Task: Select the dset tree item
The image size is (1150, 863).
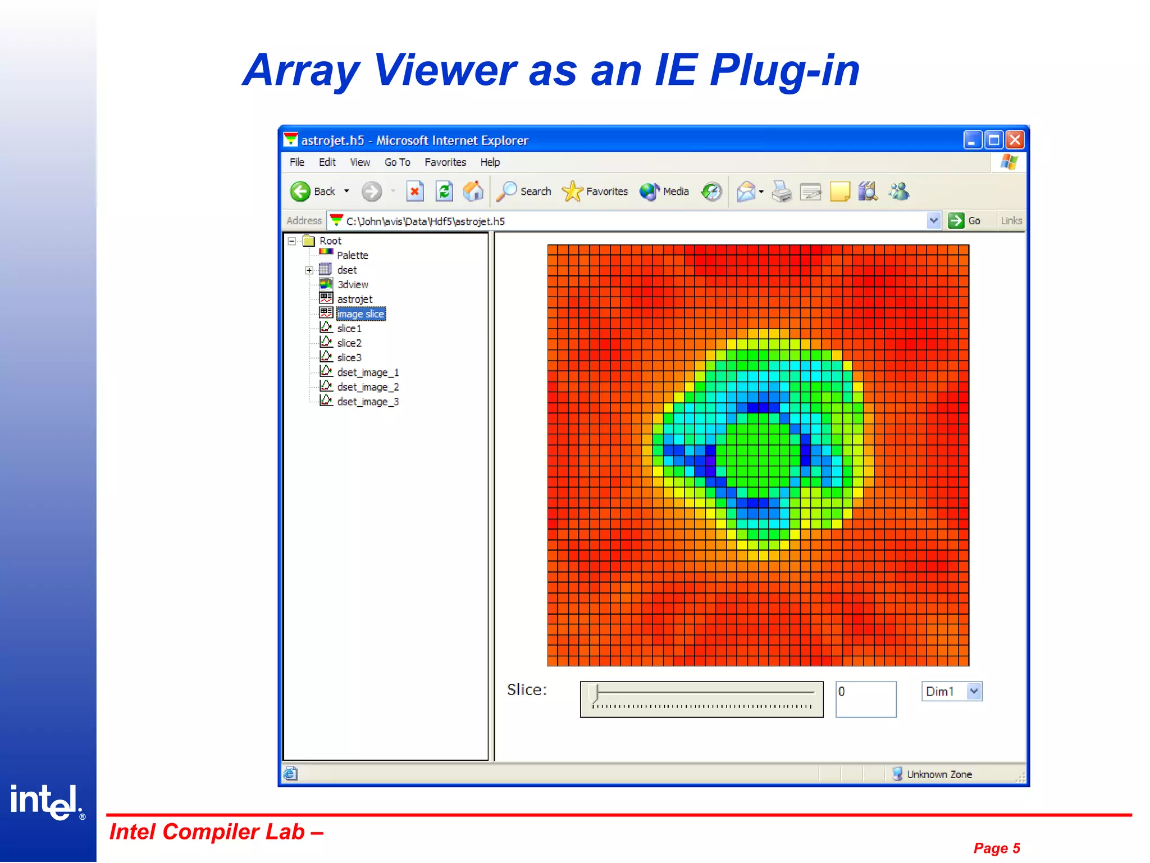Action: [x=347, y=270]
